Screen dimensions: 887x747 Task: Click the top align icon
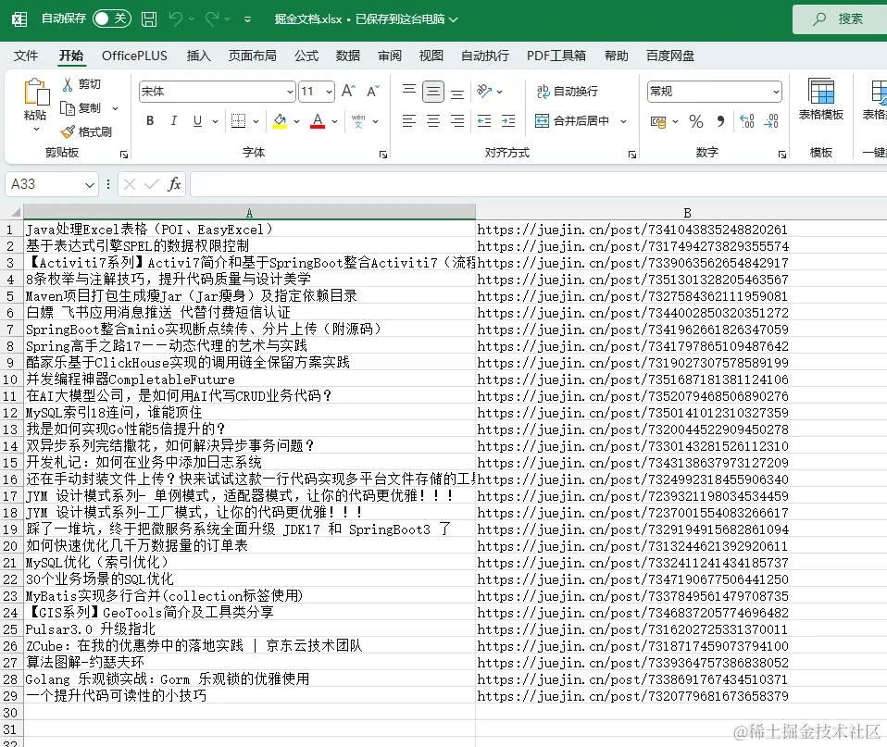[x=409, y=91]
